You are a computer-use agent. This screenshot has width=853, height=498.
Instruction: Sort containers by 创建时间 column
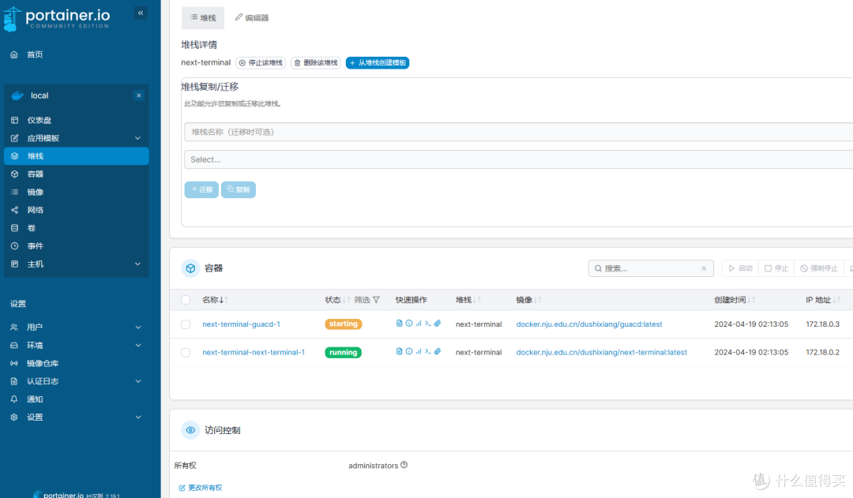click(x=735, y=300)
